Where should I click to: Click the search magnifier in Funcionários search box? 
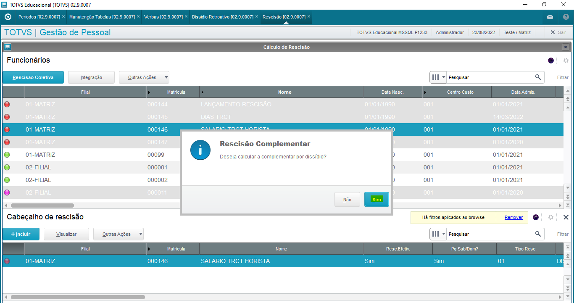[x=538, y=77]
